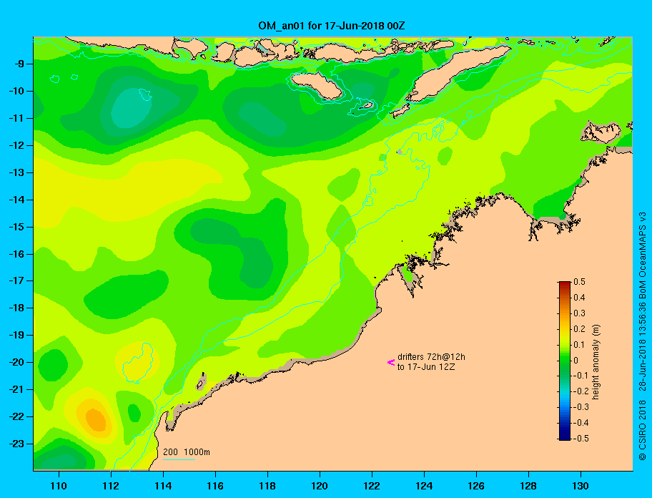The height and width of the screenshot is (498, 652).
Task: Click latitude axis label -9
Action: 19,64
